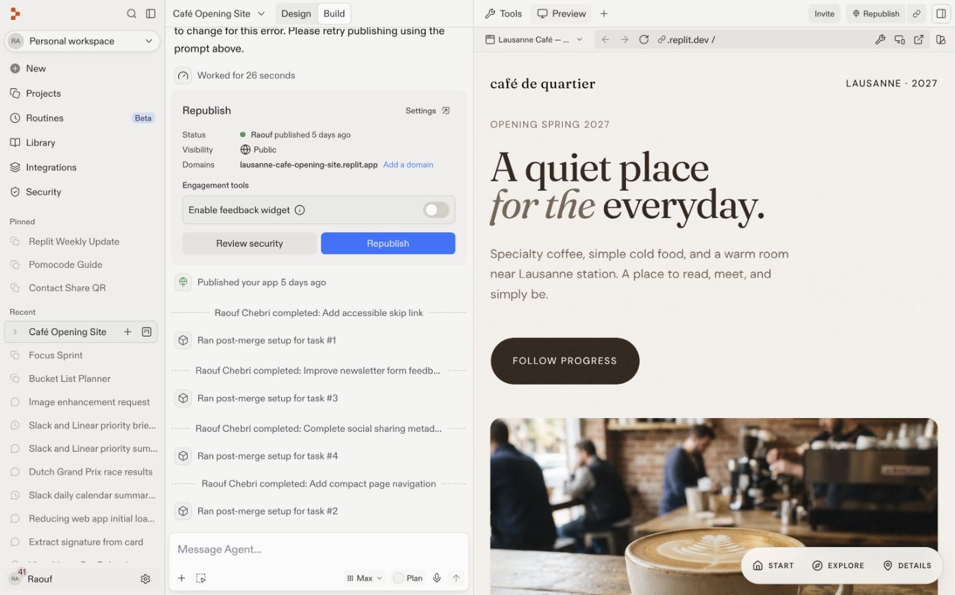The height and width of the screenshot is (595, 955).
Task: Click the café latte photo in preview
Action: (714, 507)
